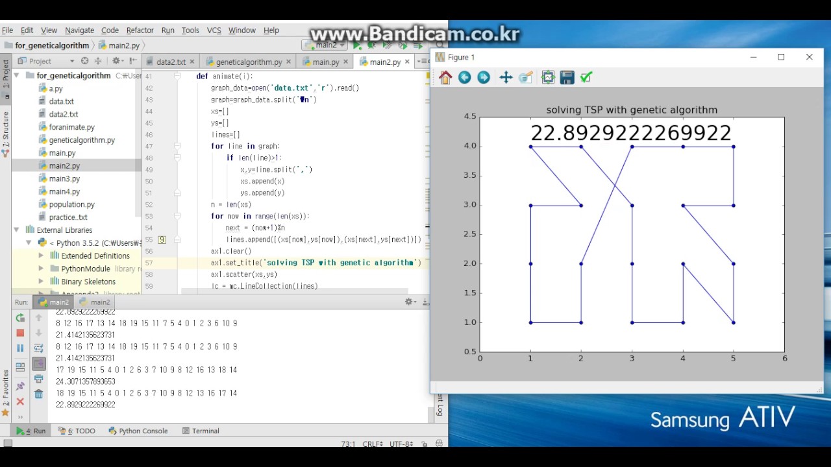Click Scroll from Source icon in Project panel
Screen dimensions: 831x467
[x=84, y=61]
